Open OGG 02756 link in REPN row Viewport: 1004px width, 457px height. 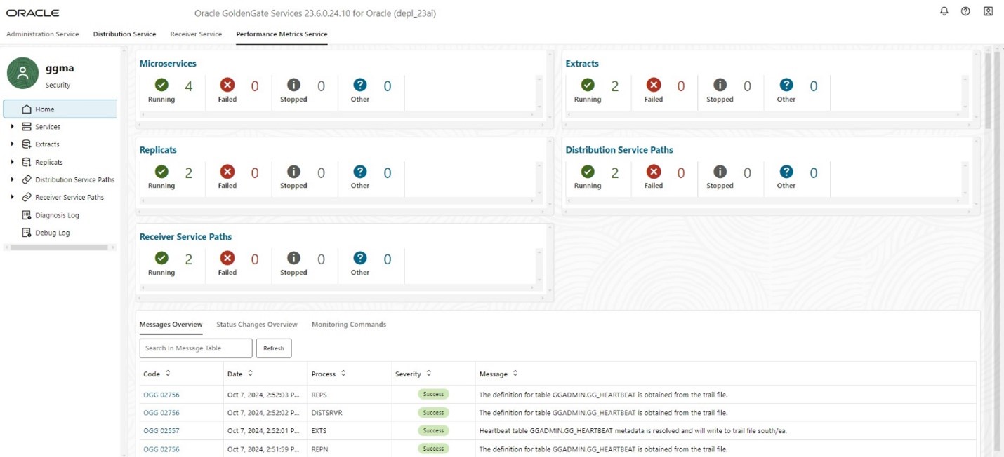pyautogui.click(x=161, y=449)
